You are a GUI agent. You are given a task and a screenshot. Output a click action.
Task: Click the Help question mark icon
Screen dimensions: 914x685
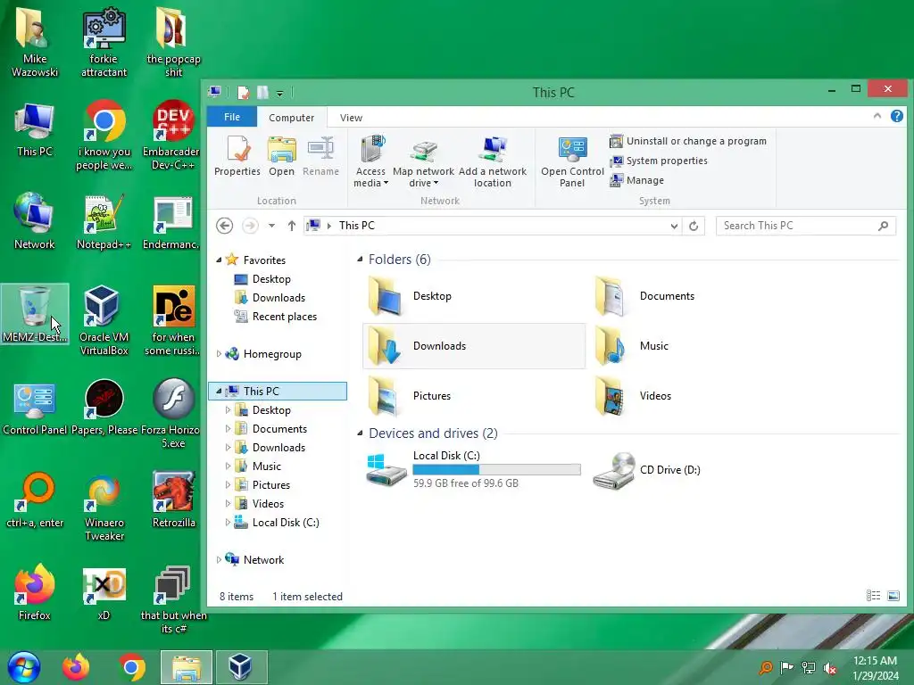(x=897, y=117)
